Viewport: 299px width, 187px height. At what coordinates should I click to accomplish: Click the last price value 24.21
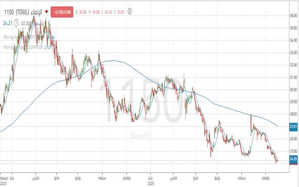tap(7, 22)
